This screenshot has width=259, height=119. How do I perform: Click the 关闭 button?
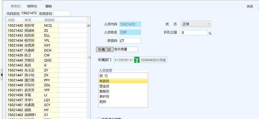click(x=250, y=7)
